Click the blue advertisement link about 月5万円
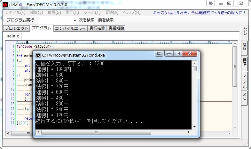251x149 pixels. [199, 13]
